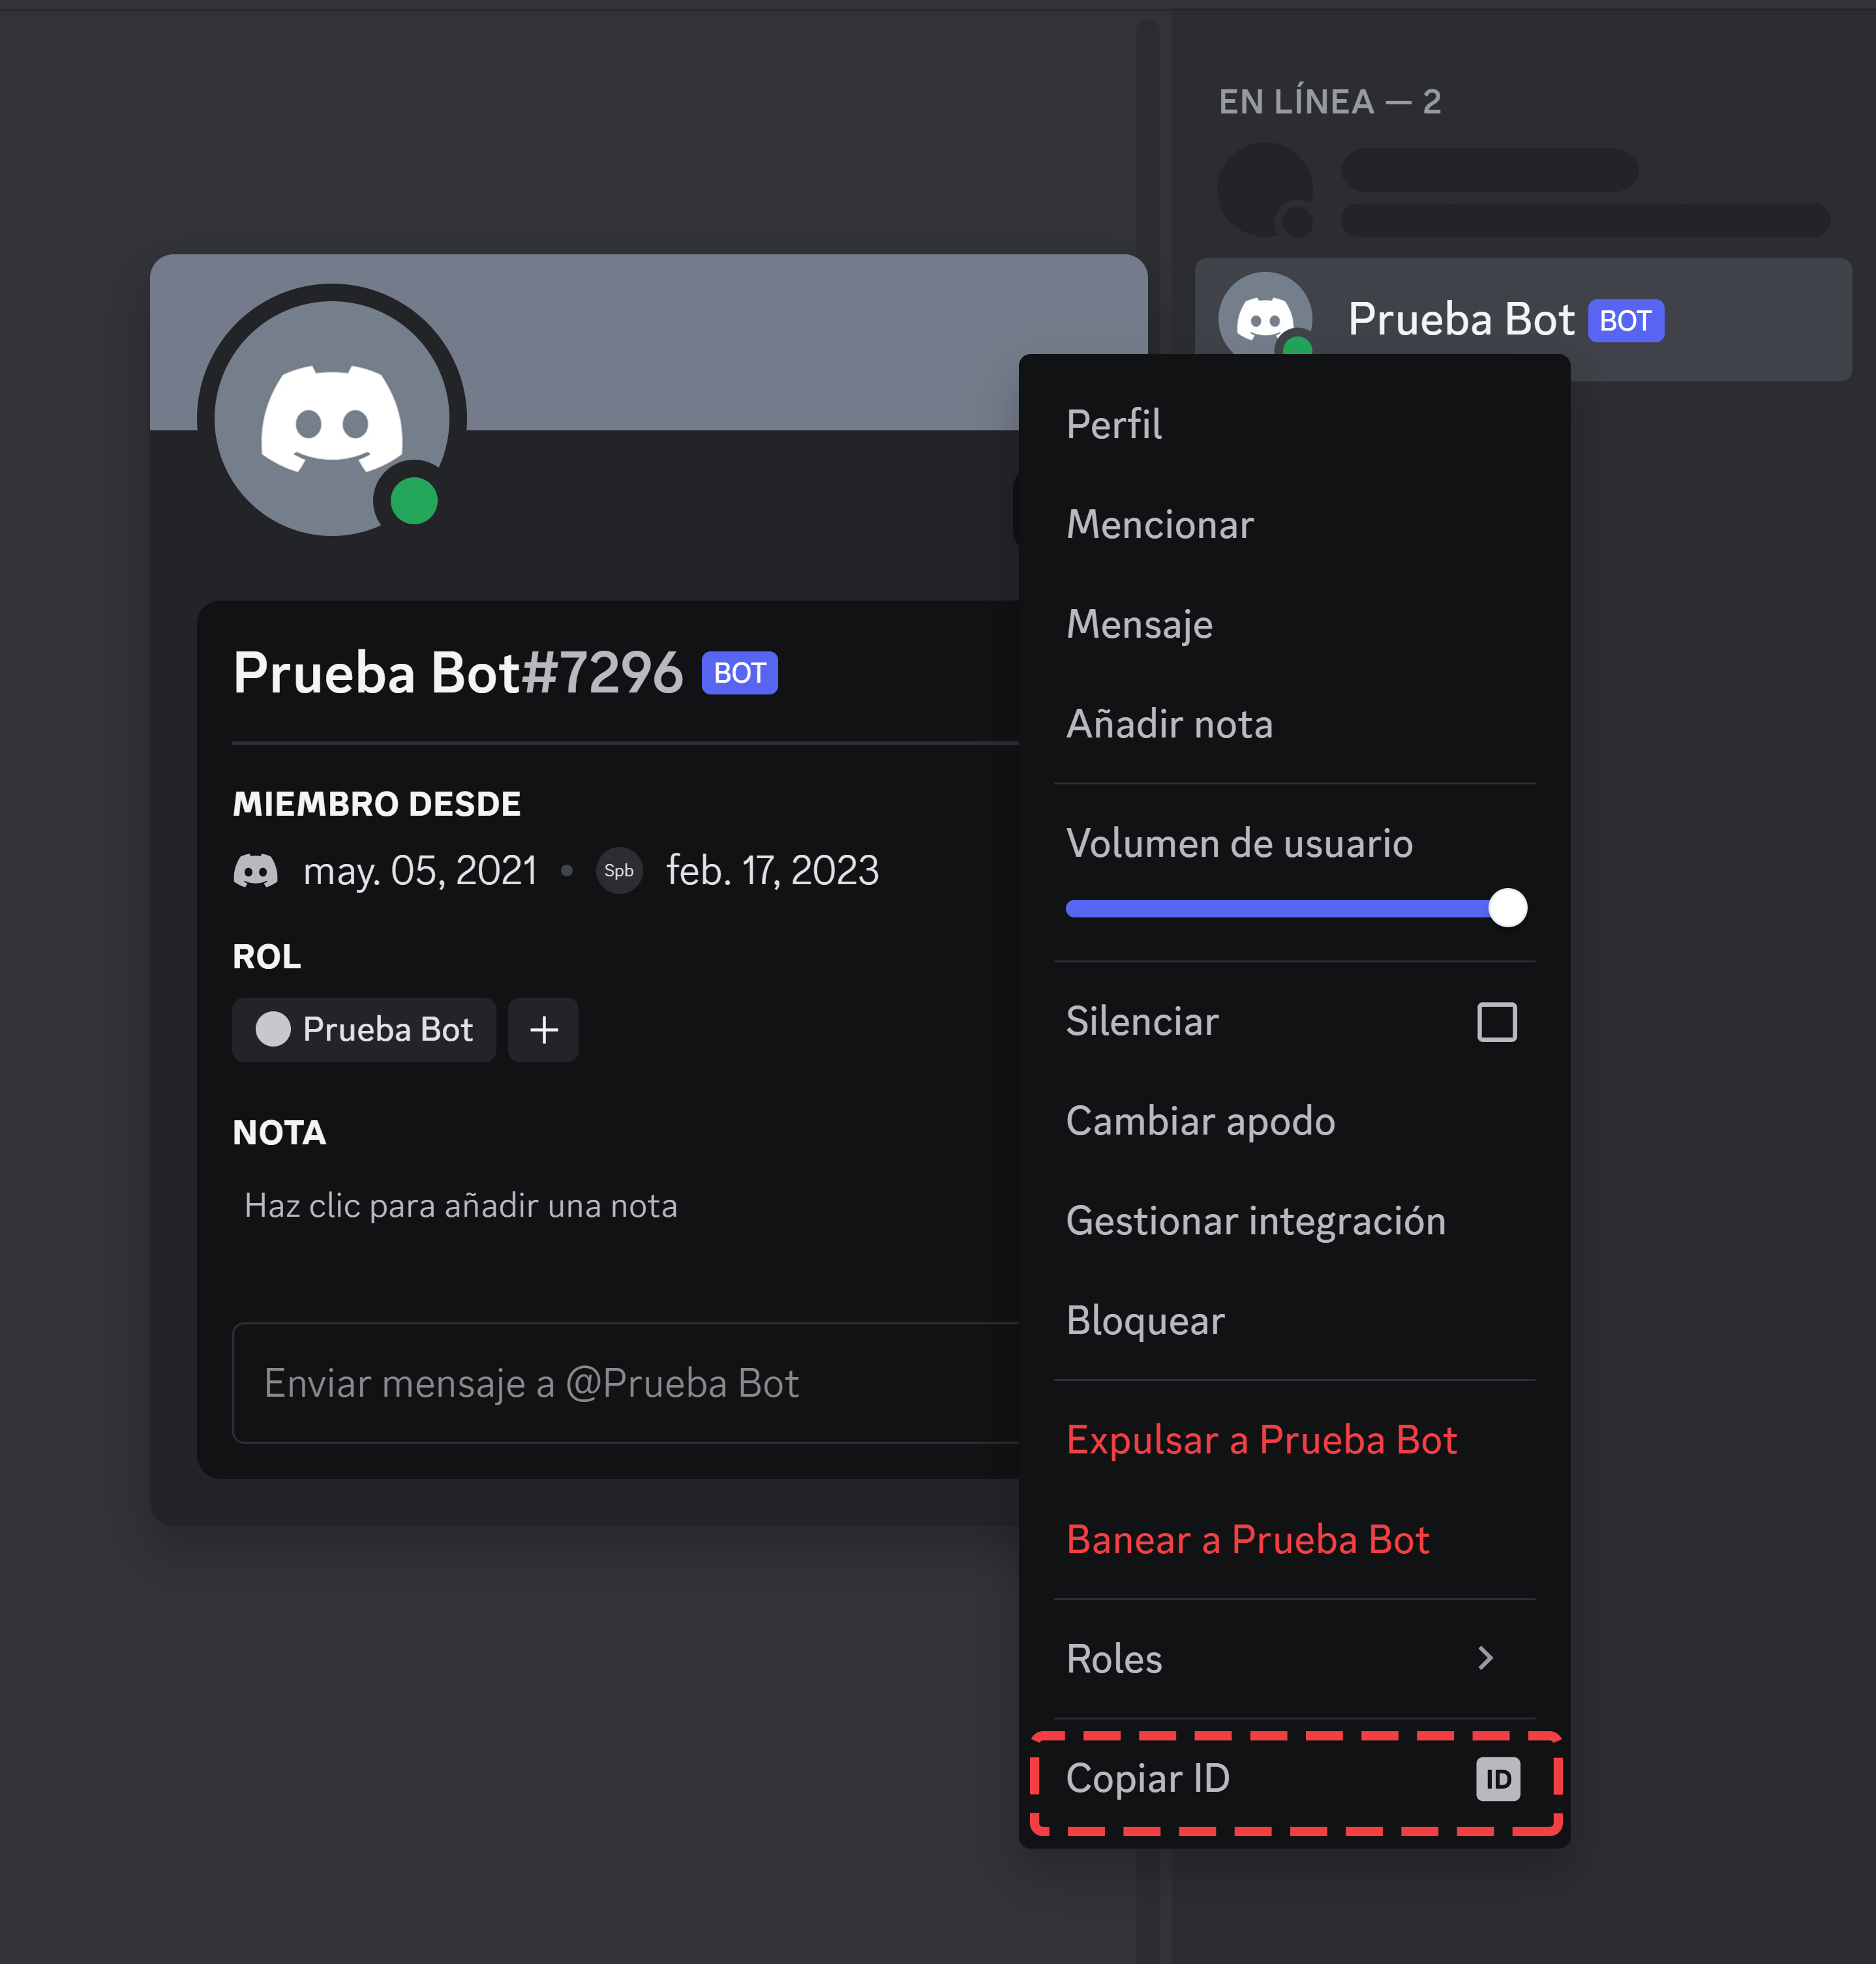1876x1964 pixels.
Task: Choose Expulsar a Prueba Bot
Action: 1294,1440
